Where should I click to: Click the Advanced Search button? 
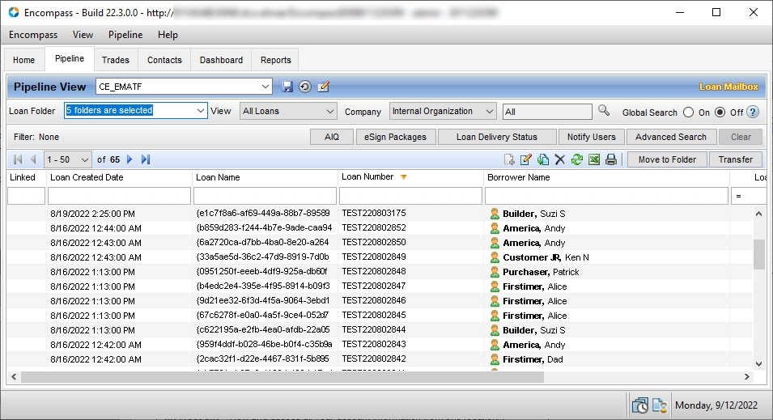[670, 137]
